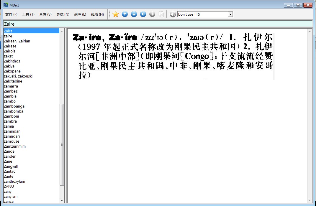Open the 帮助 (H) menu
Screen dimensions: 316x206
(97, 14)
